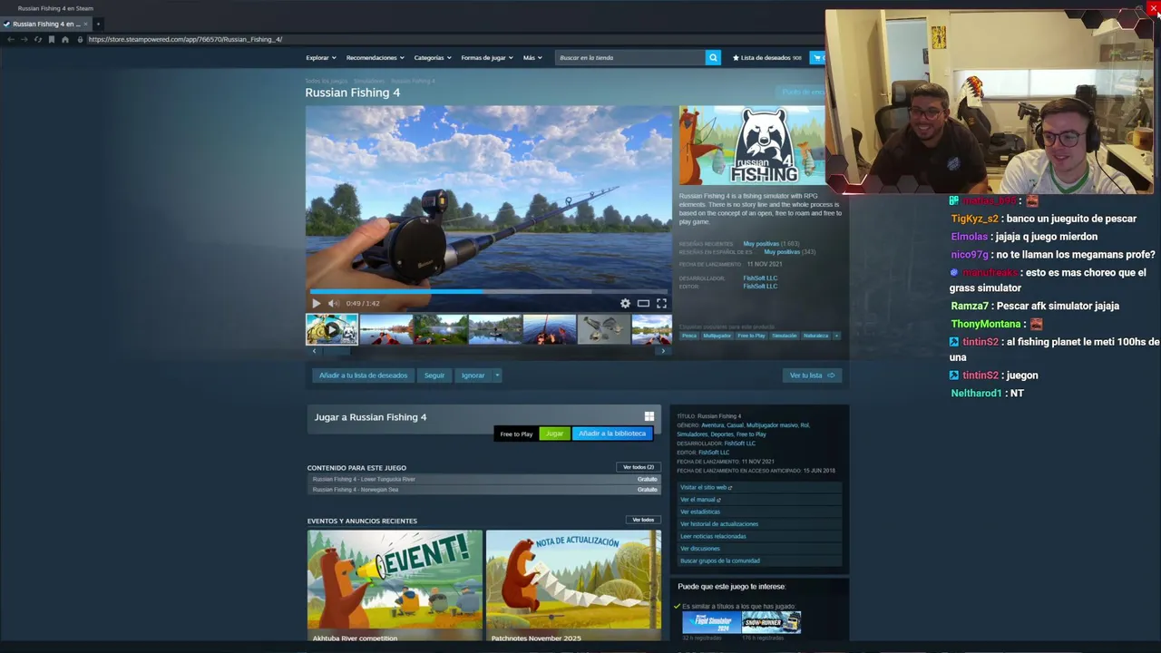The height and width of the screenshot is (653, 1161).
Task: Click the Buscar en la tienda field
Action: tap(629, 57)
